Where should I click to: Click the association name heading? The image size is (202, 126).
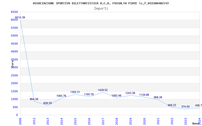101,3
